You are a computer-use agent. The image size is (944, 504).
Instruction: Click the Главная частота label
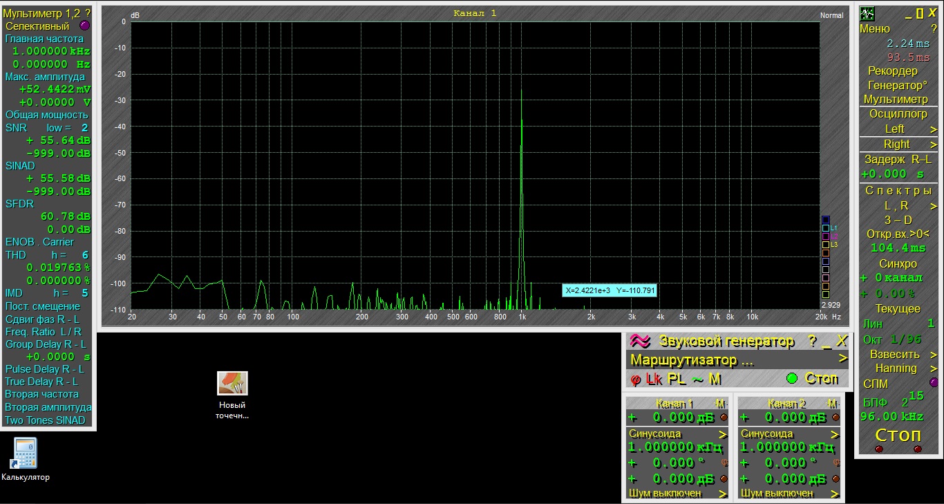click(x=44, y=39)
